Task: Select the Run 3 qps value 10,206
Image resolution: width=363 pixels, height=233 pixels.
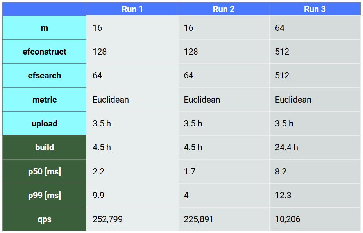Action: click(x=288, y=219)
